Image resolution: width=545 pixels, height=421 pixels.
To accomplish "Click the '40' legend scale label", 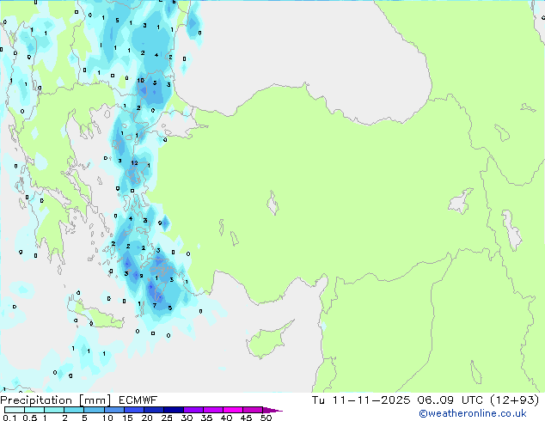I will [x=226, y=418].
